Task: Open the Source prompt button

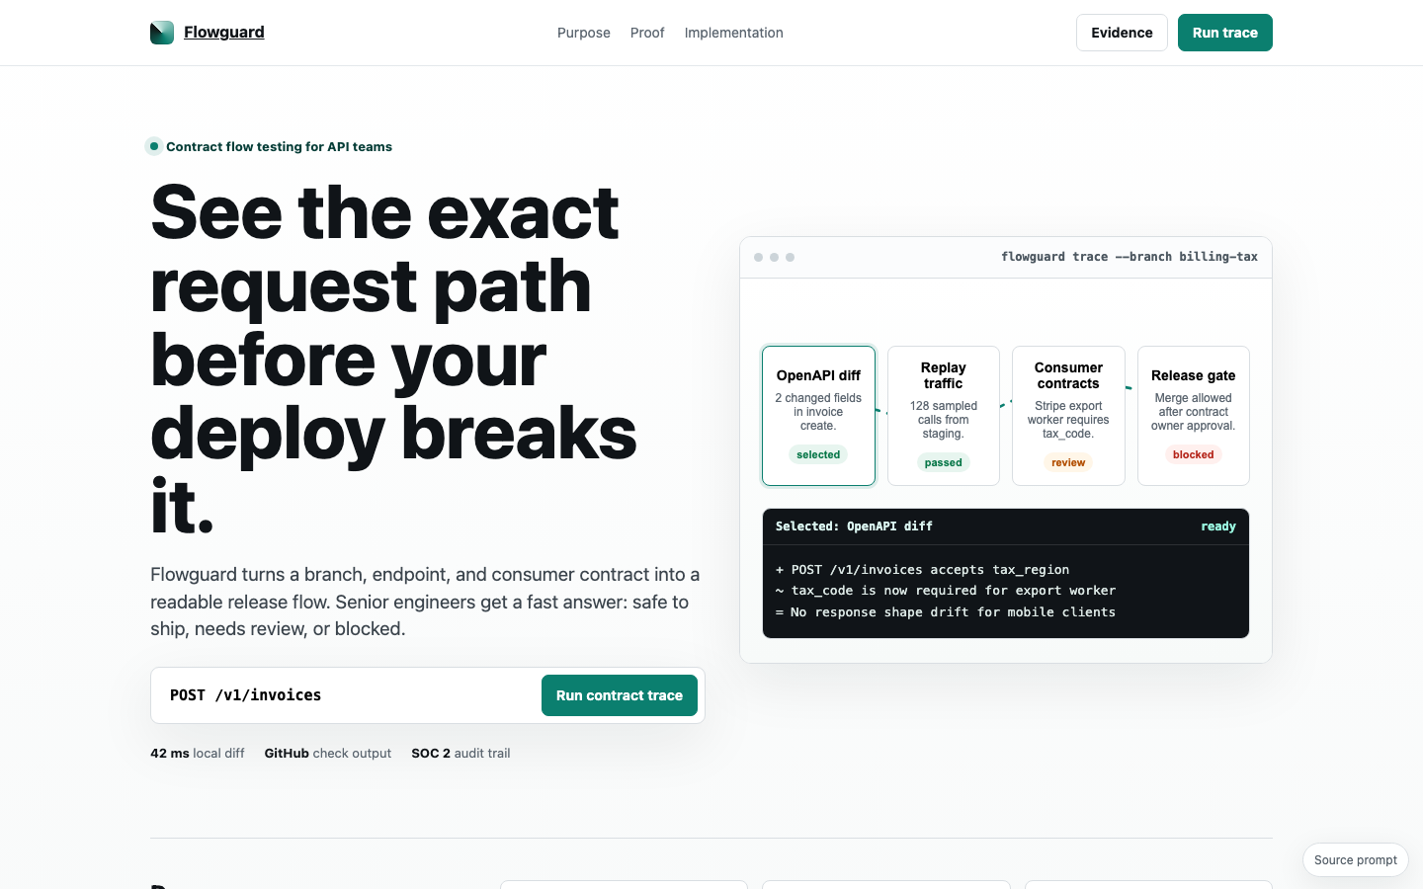Action: click(1356, 860)
